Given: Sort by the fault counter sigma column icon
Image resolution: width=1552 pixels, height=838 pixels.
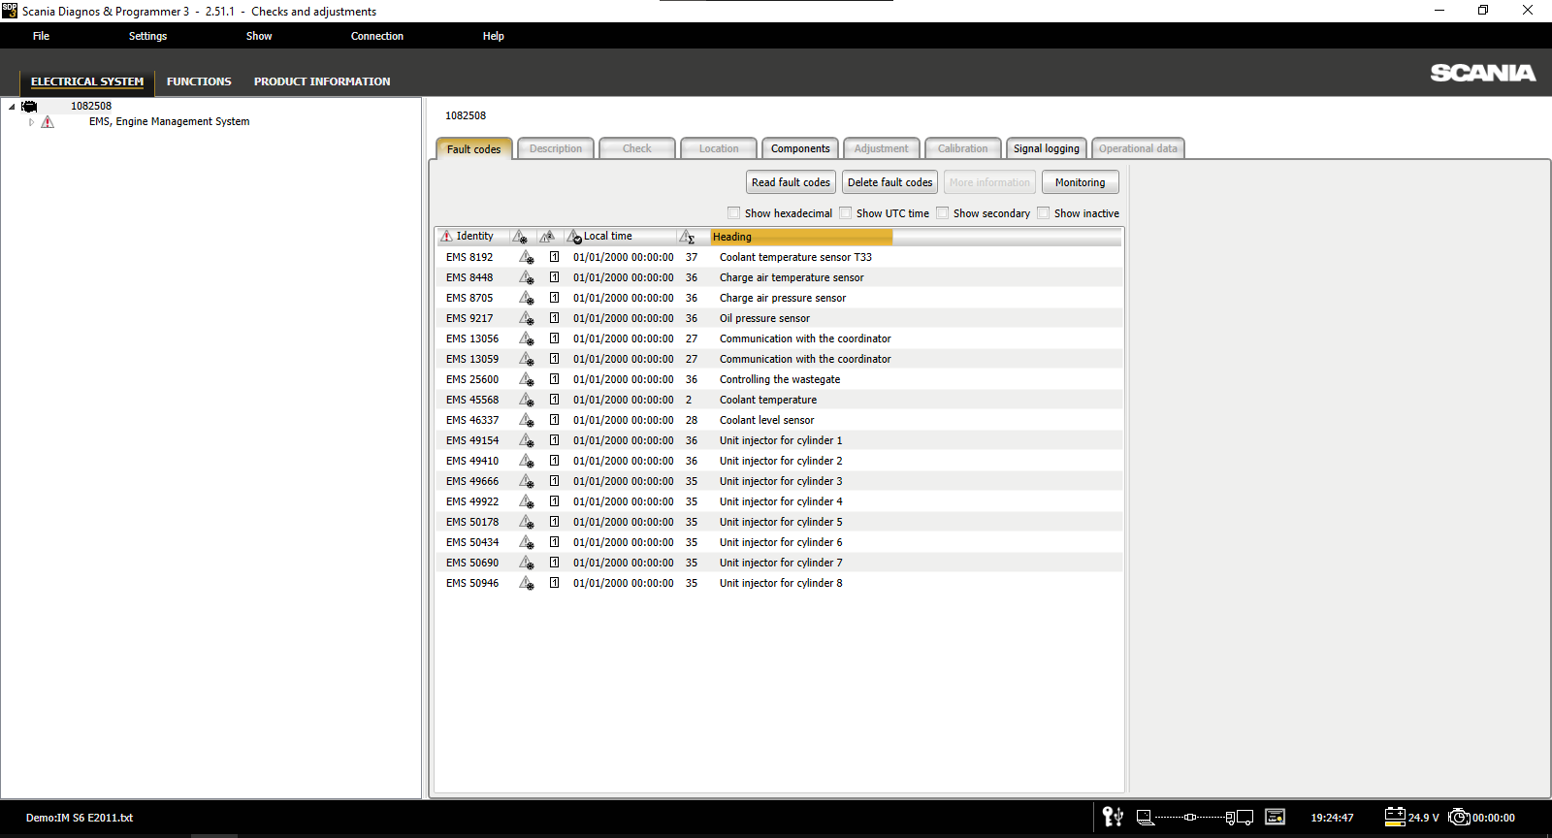Looking at the screenshot, I should [x=687, y=237].
